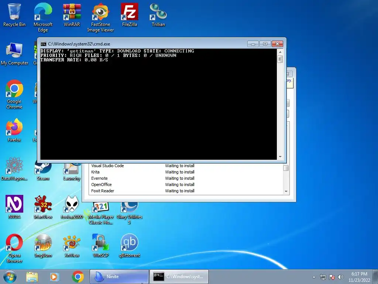The height and width of the screenshot is (284, 378).
Task: Click Krita's Waiting to install status
Action: coord(180,172)
